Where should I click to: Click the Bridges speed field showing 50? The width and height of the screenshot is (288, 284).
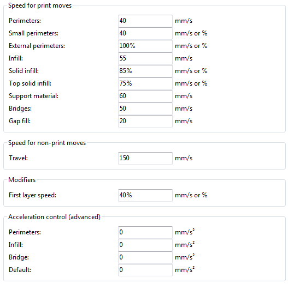(x=145, y=108)
